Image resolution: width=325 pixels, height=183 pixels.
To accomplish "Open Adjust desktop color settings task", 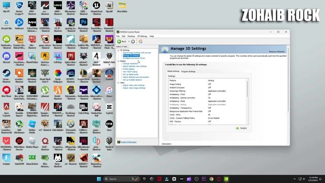I will click(x=135, y=66).
